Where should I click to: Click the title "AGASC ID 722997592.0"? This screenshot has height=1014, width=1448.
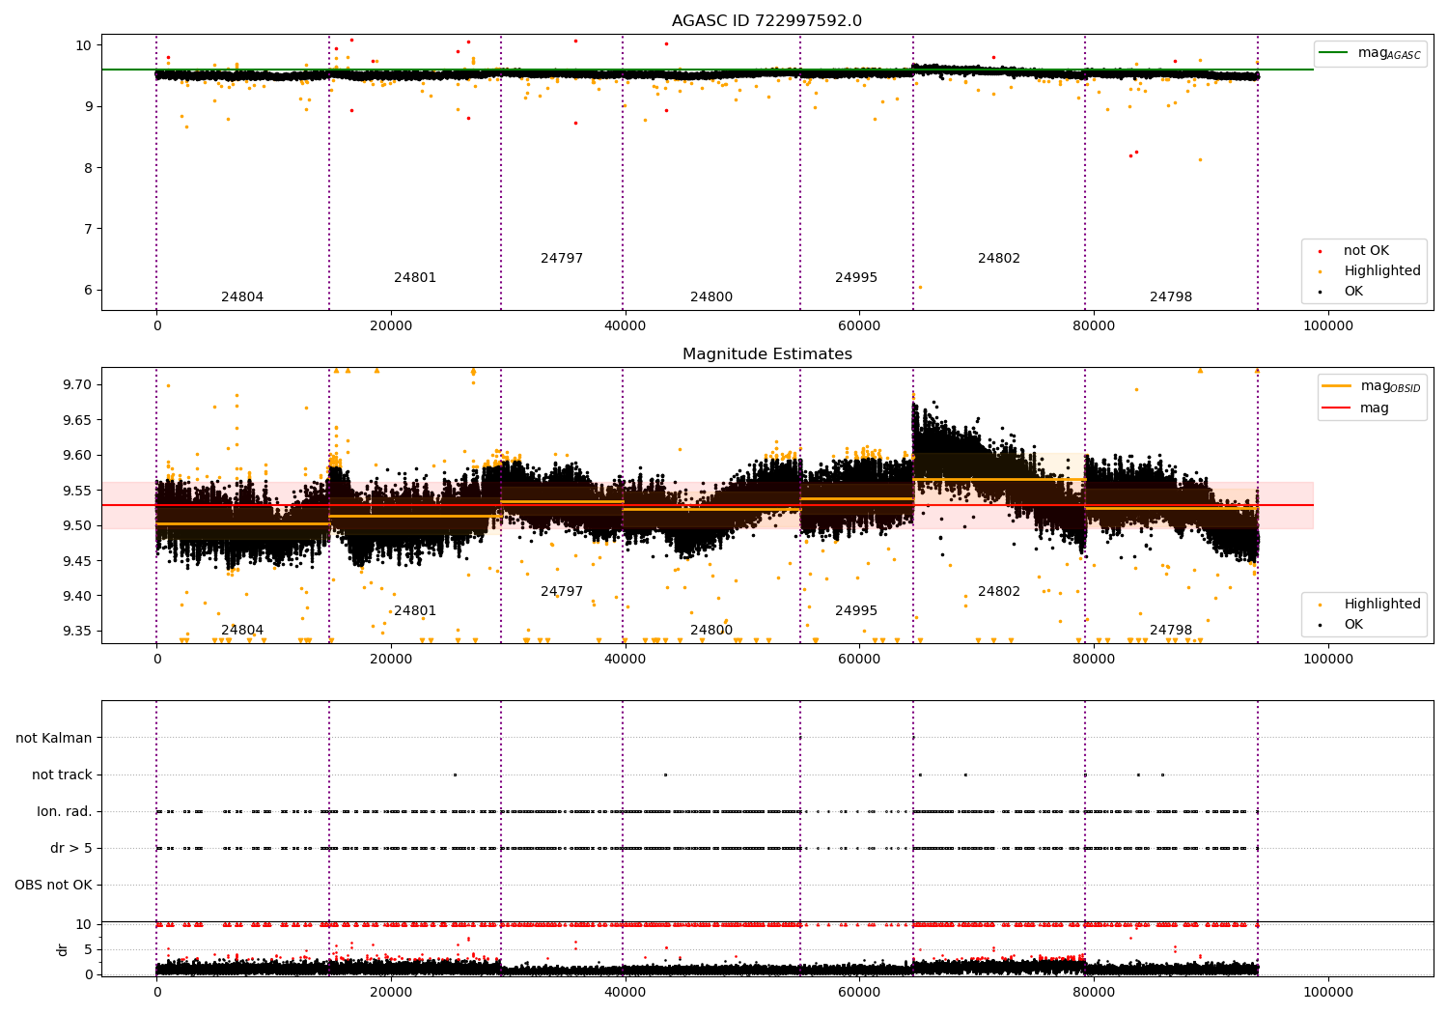pos(766,21)
